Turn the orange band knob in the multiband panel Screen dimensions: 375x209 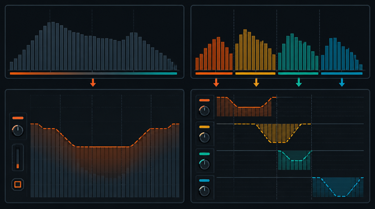204,111
